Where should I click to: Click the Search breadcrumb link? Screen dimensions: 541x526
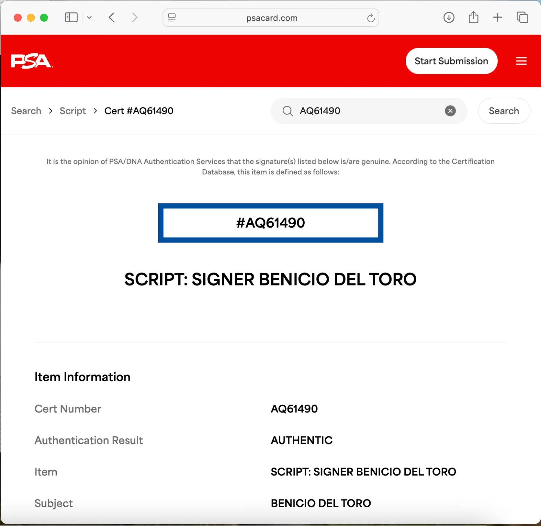pos(26,111)
